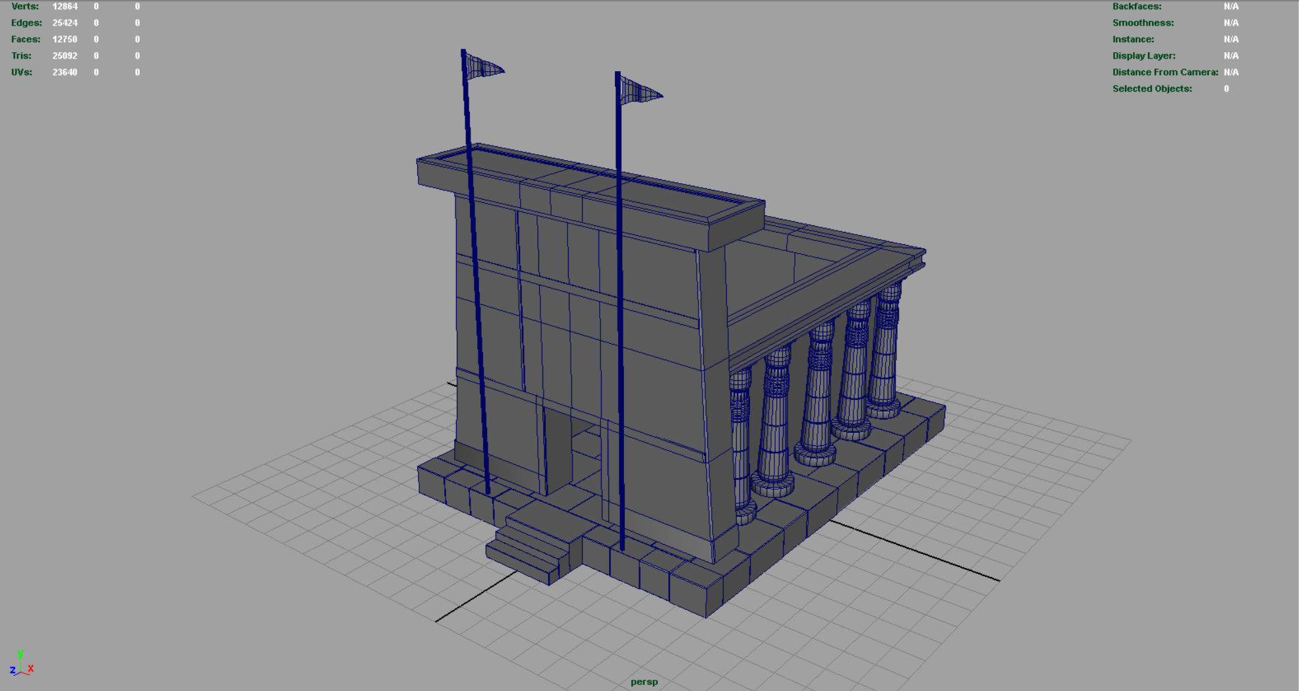Click the vertex count 12864
The image size is (1299, 691).
(x=65, y=6)
